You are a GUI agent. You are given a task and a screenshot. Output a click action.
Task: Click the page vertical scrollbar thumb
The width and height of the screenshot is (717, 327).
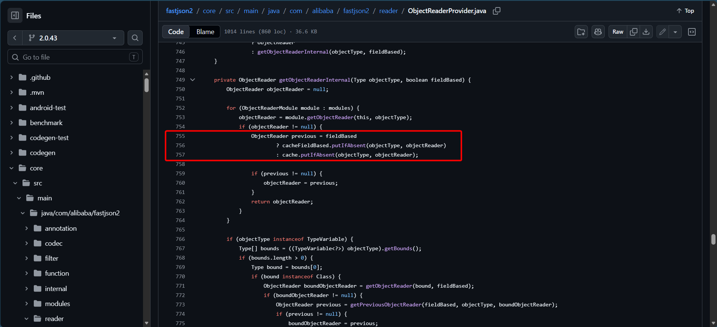(x=713, y=239)
